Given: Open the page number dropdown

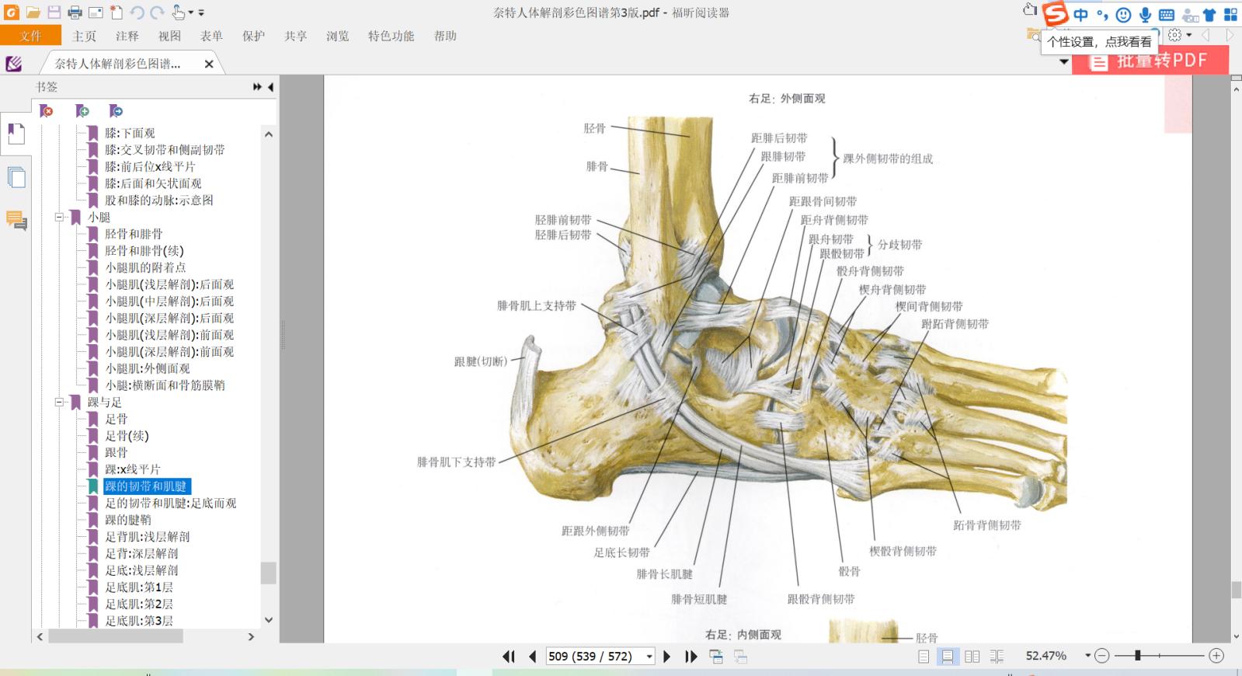Looking at the screenshot, I should click(x=649, y=657).
